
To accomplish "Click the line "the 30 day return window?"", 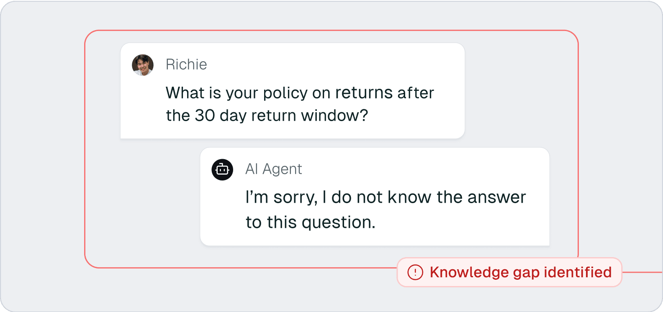I will pos(267,116).
